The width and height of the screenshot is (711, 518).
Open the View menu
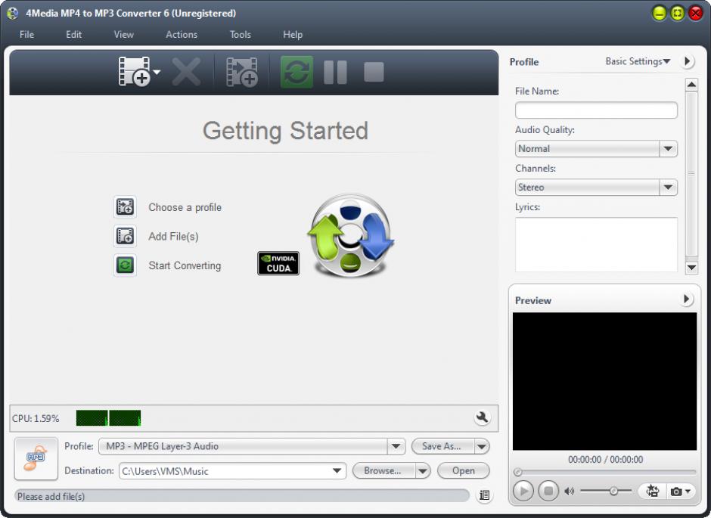124,35
